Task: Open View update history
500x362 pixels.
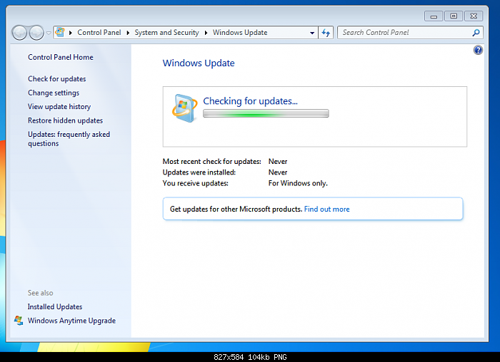Action: (x=59, y=107)
